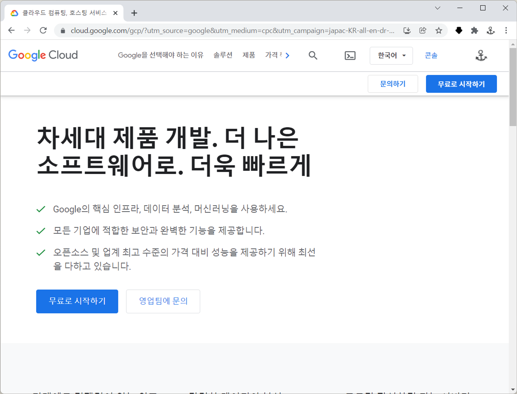Click the anchor profile icon in Chrome toolbar
The image size is (517, 394).
(490, 30)
